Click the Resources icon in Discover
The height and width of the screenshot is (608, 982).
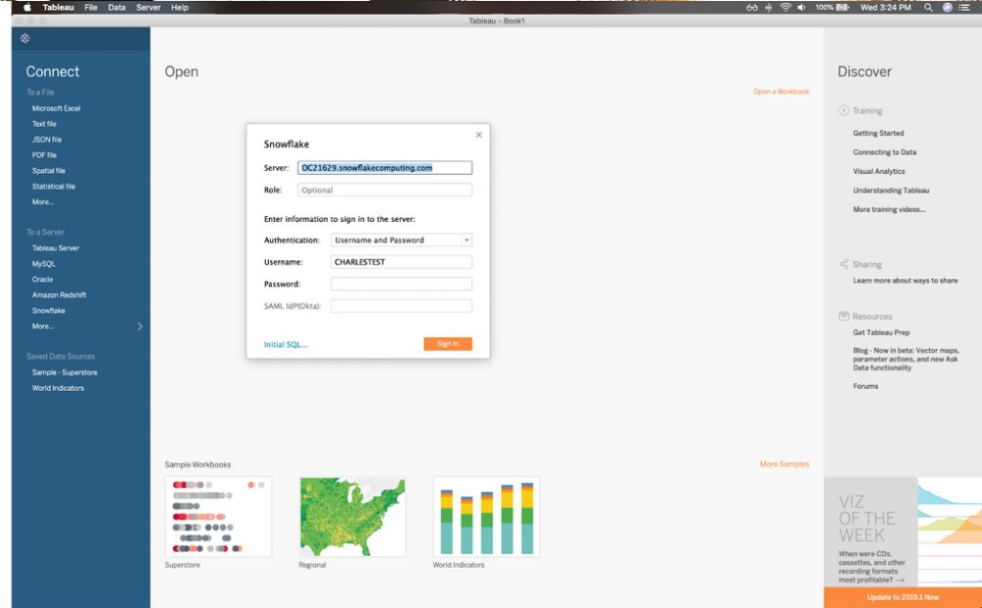point(844,316)
